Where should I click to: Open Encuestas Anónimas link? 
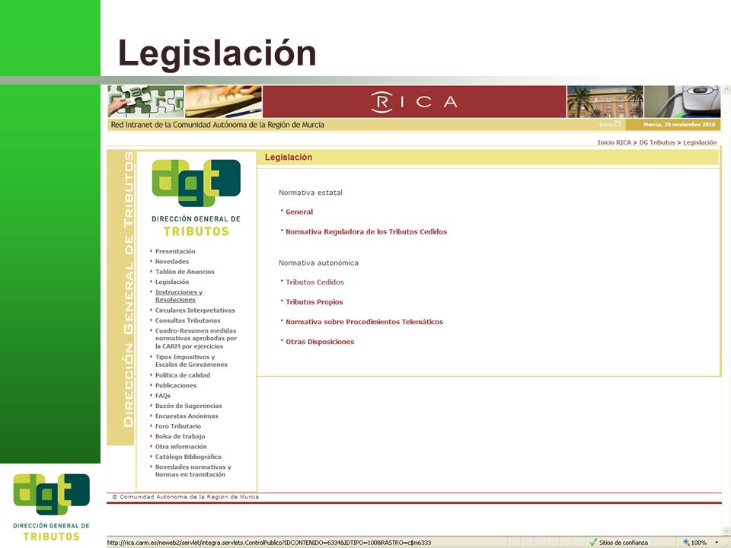point(187,416)
